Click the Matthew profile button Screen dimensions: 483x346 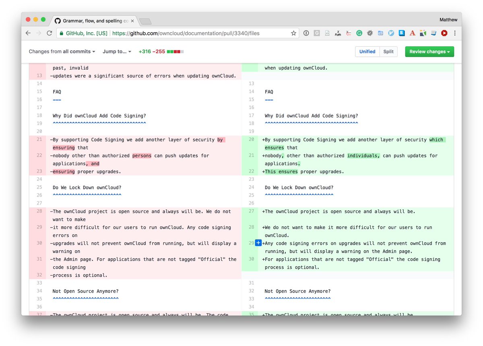(x=448, y=19)
